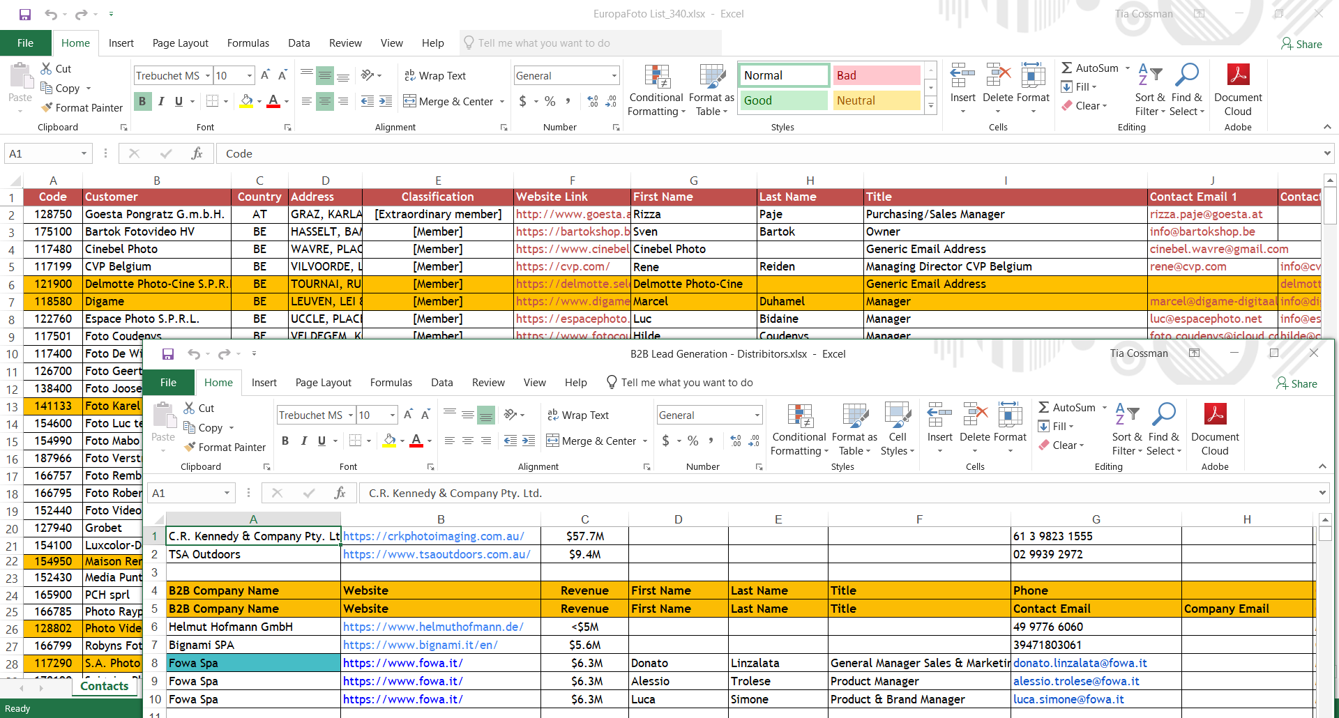Click Format Painter in the EuropaFoto window
Screen dimensions: 1339x718
pyautogui.click(x=82, y=107)
